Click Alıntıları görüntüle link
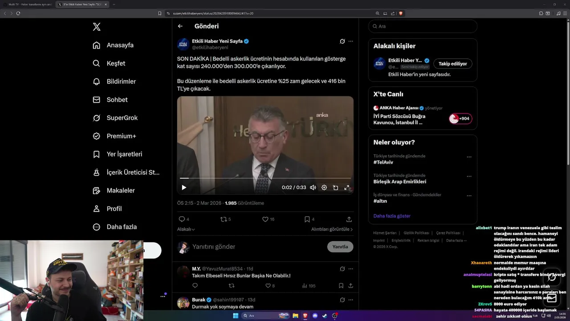The width and height of the screenshot is (570, 321). pos(332,229)
